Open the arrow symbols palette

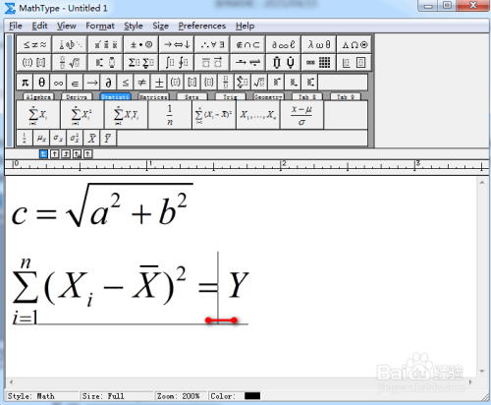click(x=177, y=44)
